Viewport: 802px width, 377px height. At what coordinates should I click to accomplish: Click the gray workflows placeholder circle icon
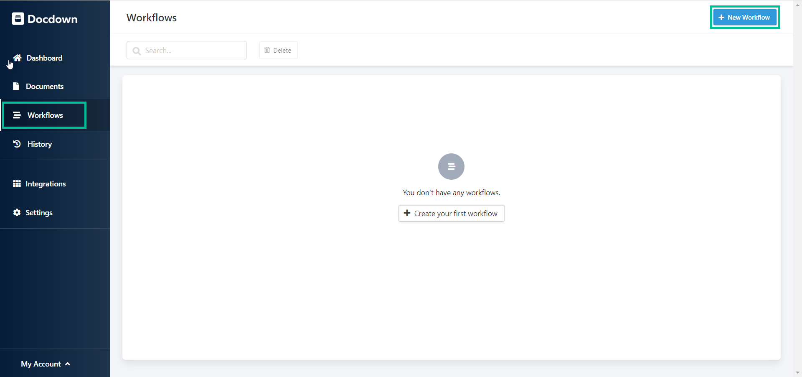(451, 166)
